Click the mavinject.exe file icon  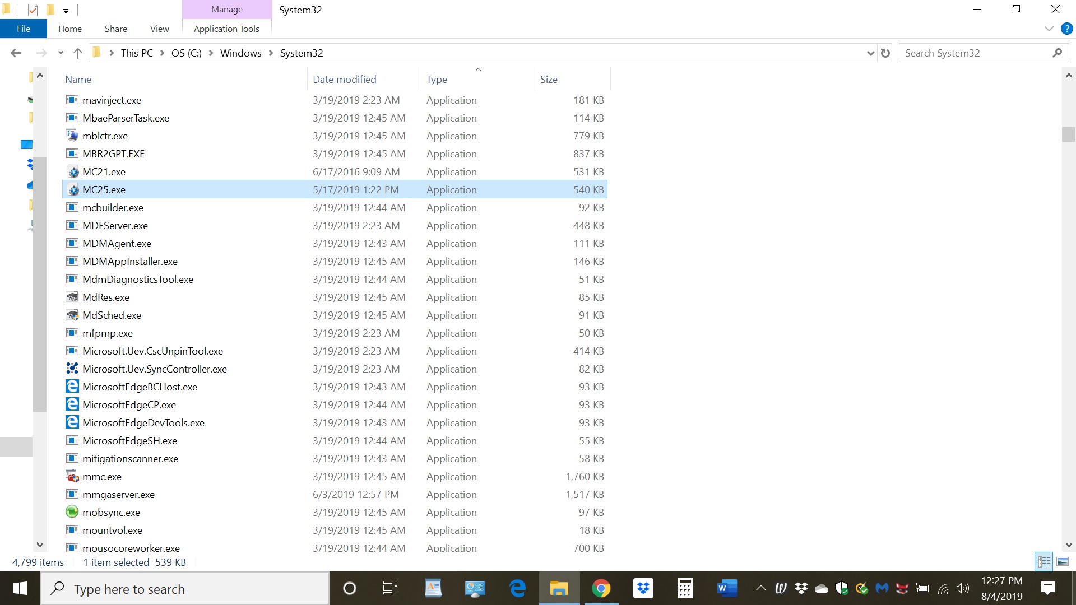click(x=72, y=100)
